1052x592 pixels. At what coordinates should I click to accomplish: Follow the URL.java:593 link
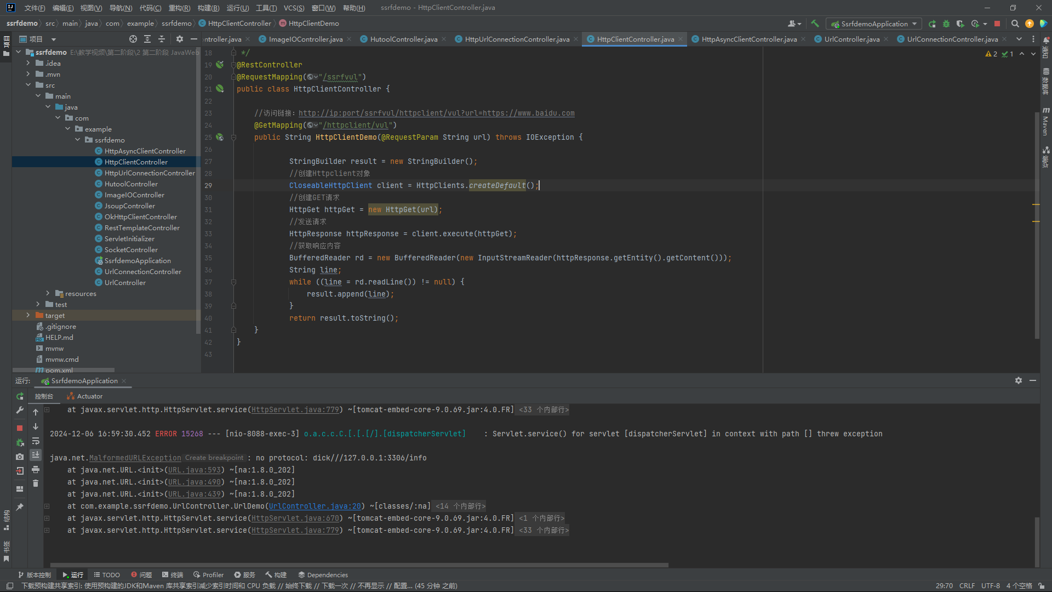[x=195, y=470]
